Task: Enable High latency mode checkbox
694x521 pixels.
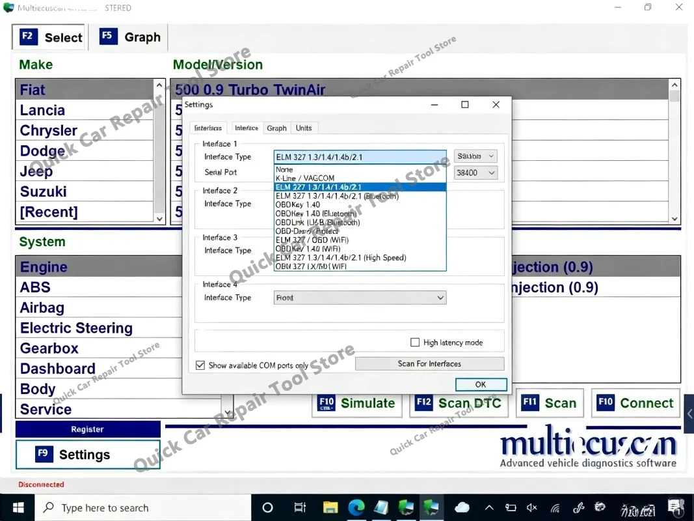Action: pos(415,342)
